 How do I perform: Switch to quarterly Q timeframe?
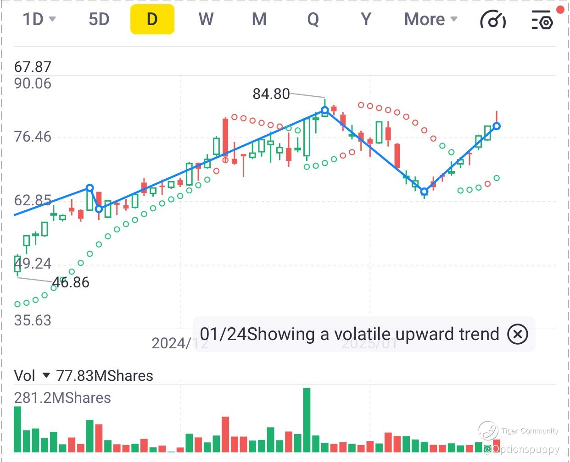pos(313,19)
